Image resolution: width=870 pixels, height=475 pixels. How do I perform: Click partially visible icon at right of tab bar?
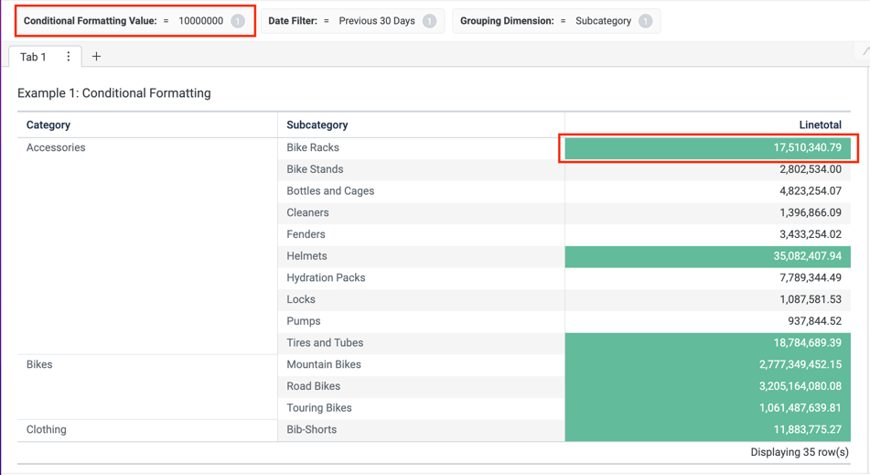click(x=865, y=52)
